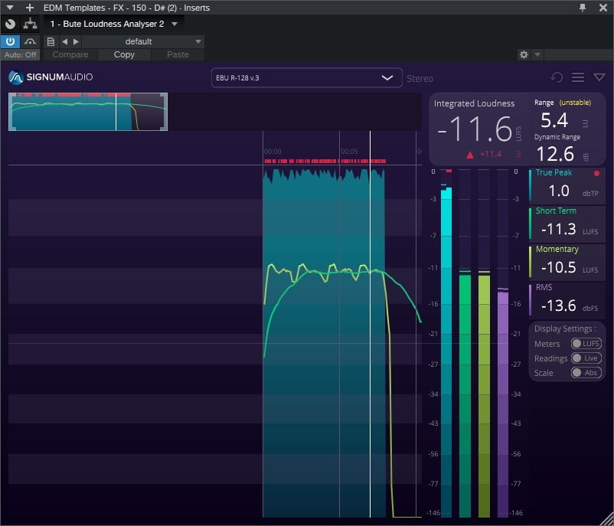Click the yellow-green Momentary meter bar

pyautogui.click(x=485, y=396)
